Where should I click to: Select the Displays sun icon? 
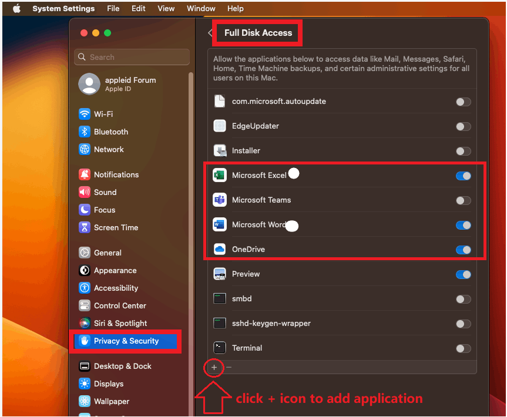(85, 384)
